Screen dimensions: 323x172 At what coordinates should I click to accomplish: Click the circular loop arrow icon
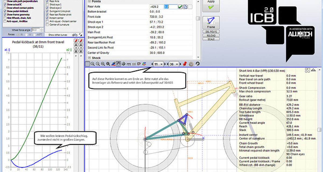[197, 64]
